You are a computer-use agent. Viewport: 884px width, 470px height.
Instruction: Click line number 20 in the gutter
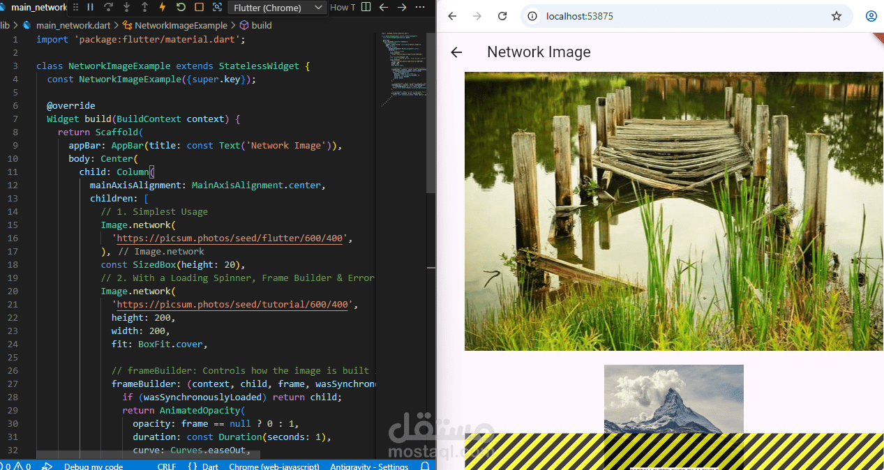[x=13, y=291]
